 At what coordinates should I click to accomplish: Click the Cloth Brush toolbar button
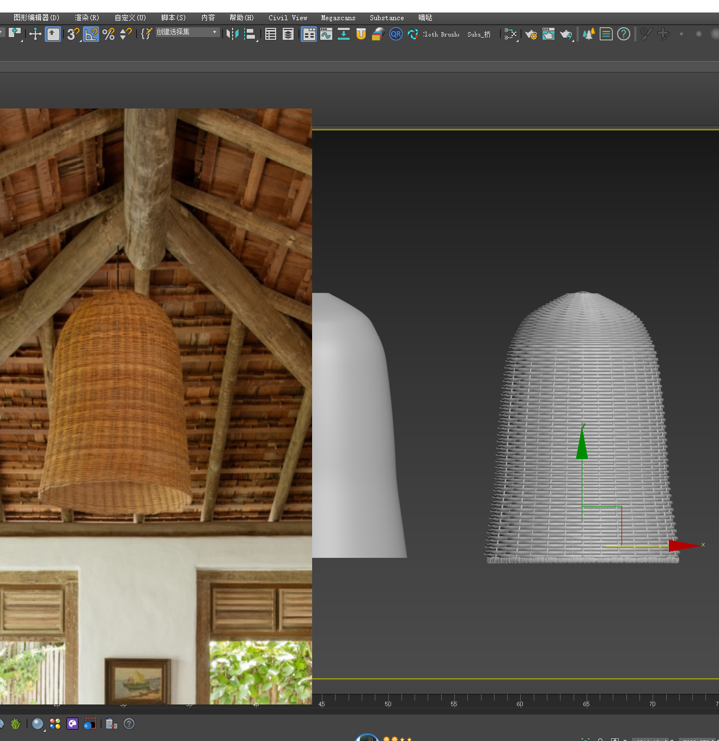(x=441, y=34)
